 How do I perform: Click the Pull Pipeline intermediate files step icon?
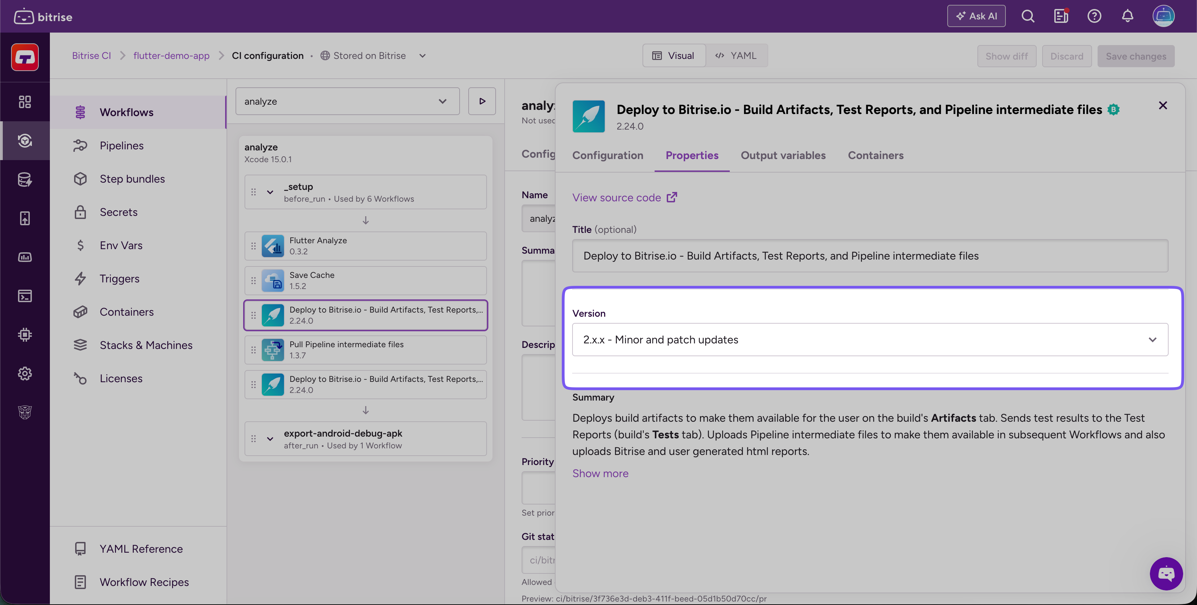tap(273, 350)
